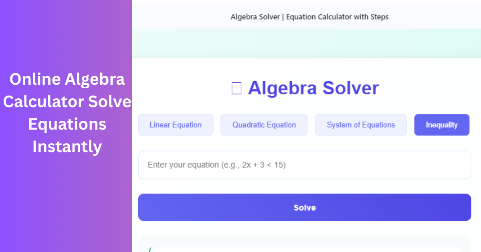
Task: Click the pipe separator in the top title
Action: pos(283,17)
